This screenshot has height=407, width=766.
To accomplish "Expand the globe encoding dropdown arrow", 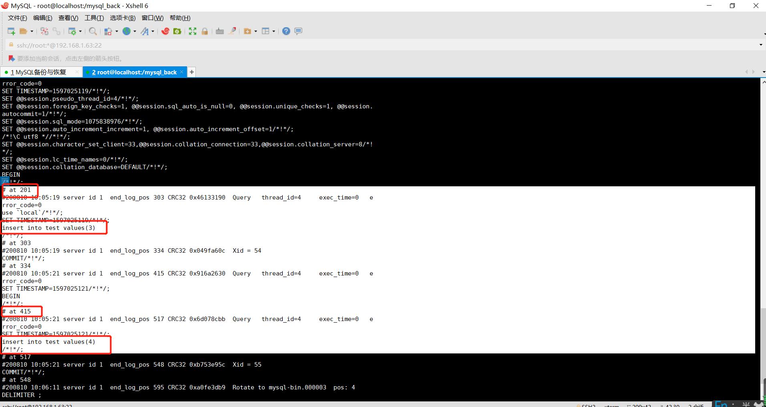I will point(135,31).
